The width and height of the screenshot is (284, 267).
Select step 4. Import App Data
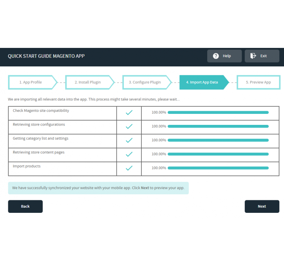point(204,82)
